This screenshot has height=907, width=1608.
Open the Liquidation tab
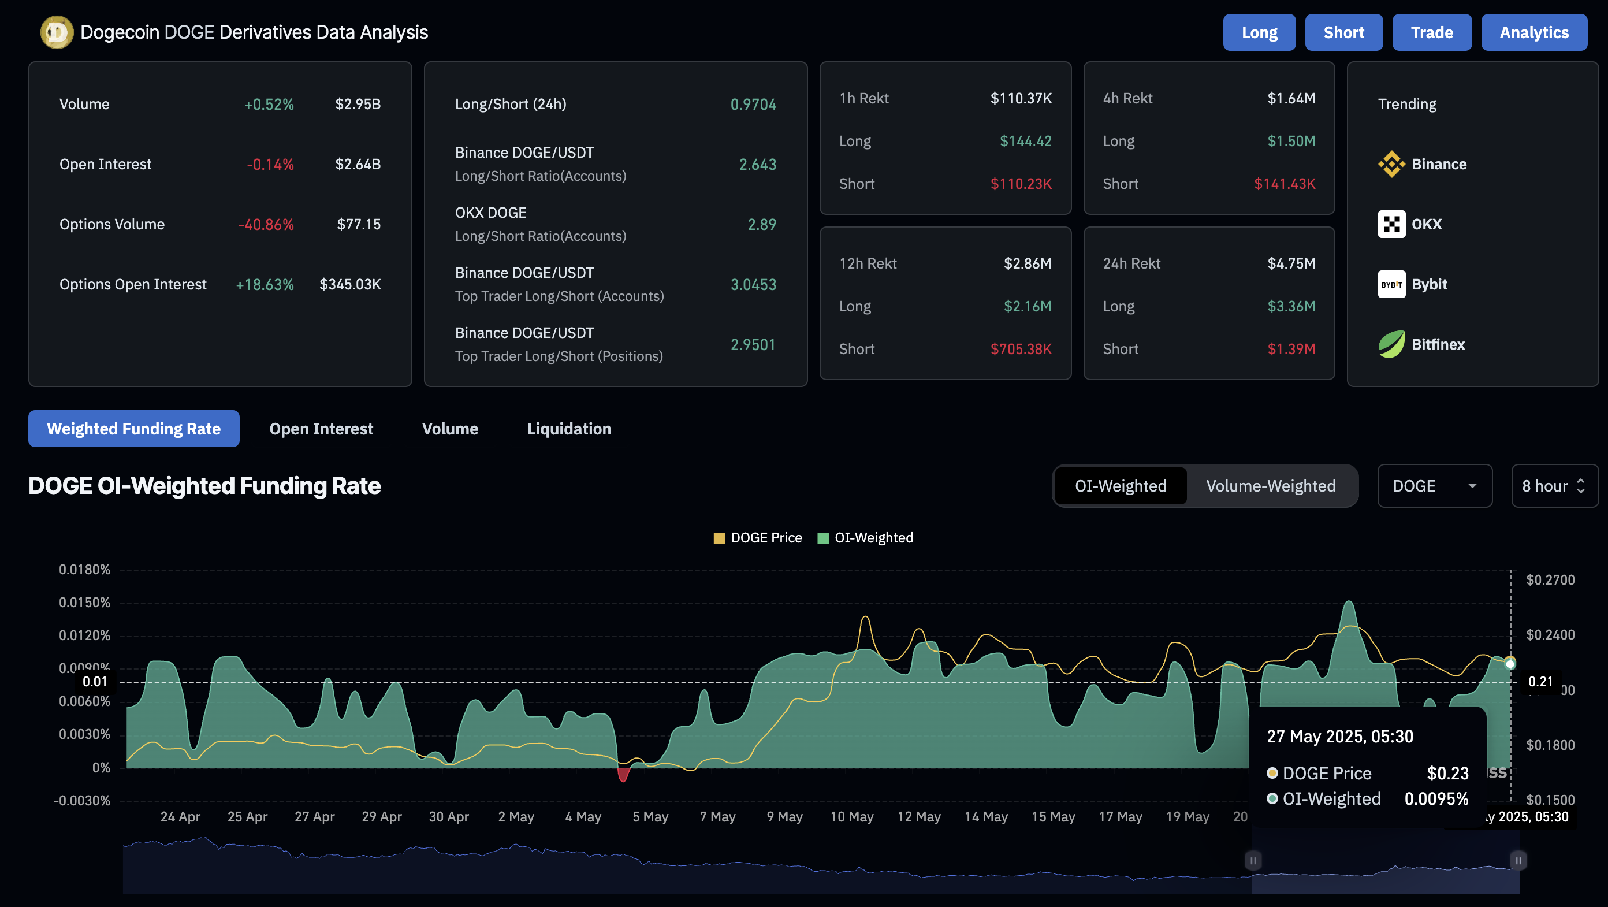(x=569, y=429)
